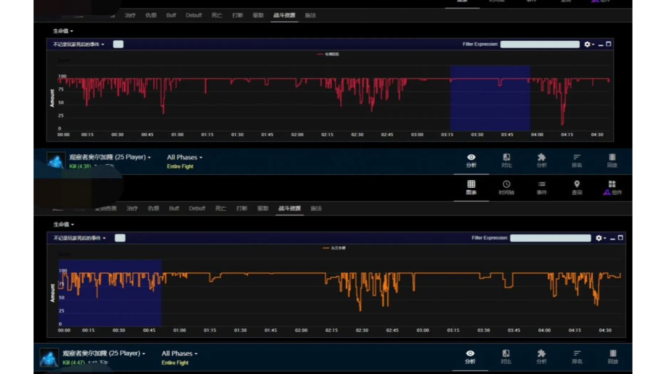Screen dimensions: 666x374
Task: Switch to the 施法 tab in the lower row
Action: click(x=316, y=209)
